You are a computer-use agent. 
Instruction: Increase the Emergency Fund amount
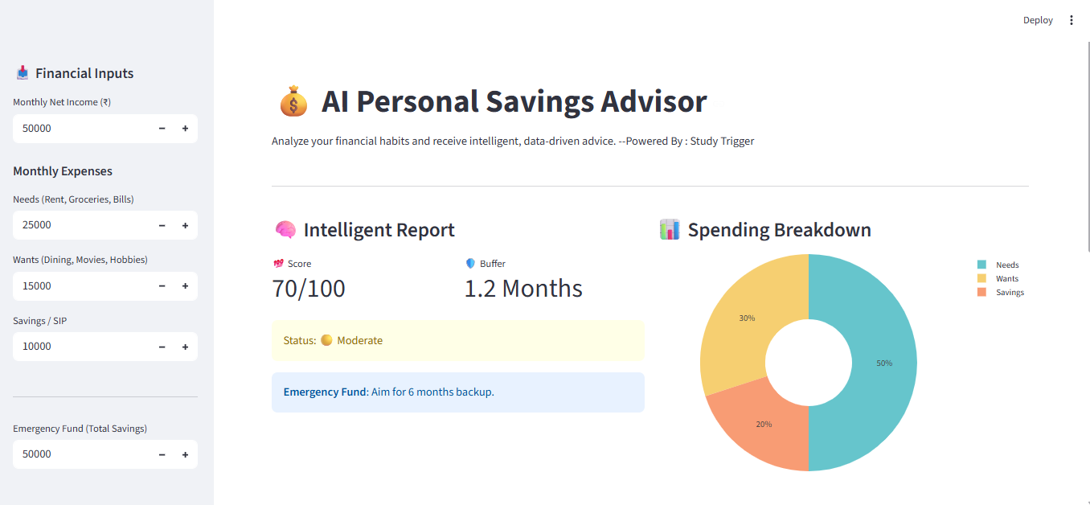coord(185,454)
